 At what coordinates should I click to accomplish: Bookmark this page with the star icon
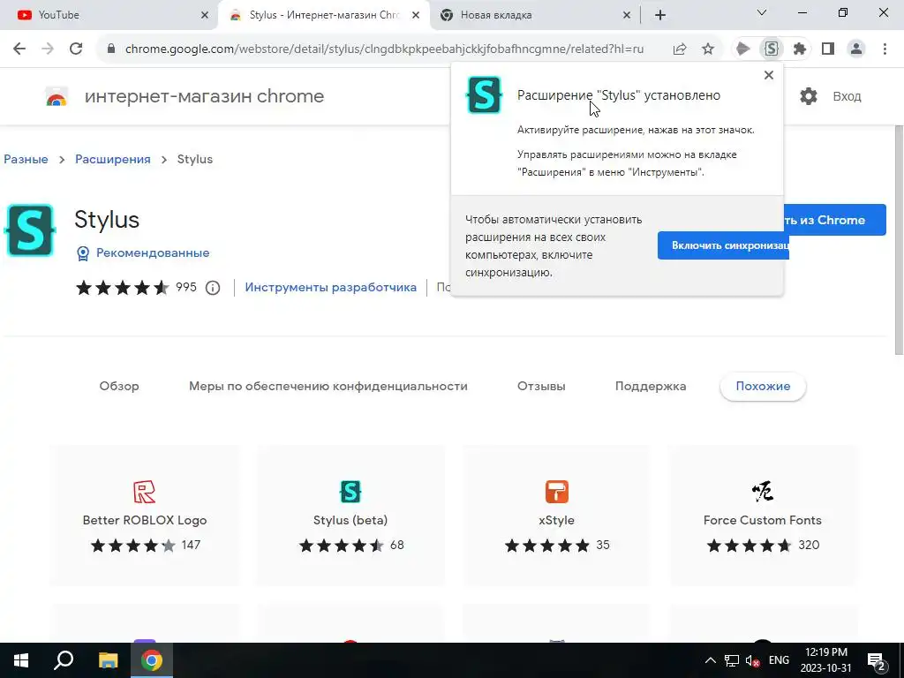pos(708,49)
